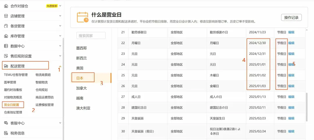The width and height of the screenshot is (314, 140).
Task: Click the 祝日法第3条第2項による休日 cell
Action: [225, 131]
